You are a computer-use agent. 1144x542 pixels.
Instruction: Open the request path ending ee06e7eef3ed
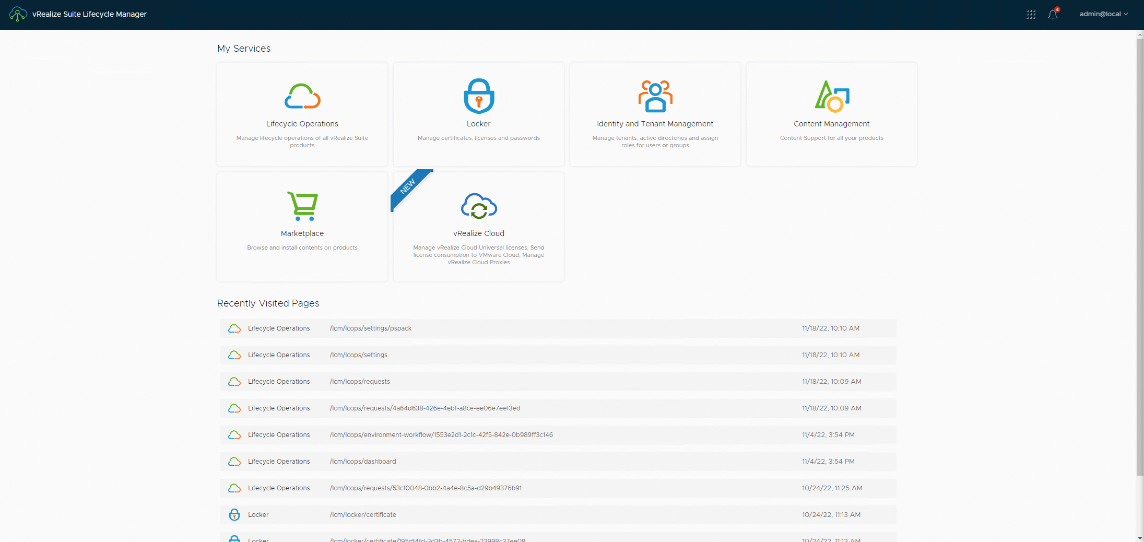coord(425,408)
